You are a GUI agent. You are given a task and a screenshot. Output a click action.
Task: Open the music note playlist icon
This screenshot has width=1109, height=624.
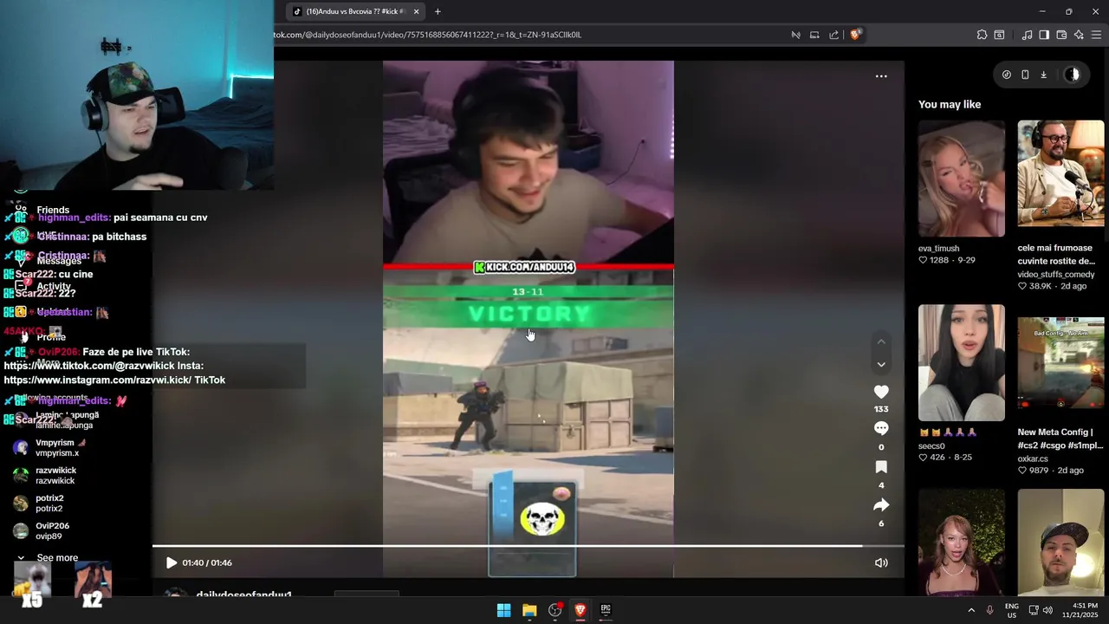point(1027,35)
